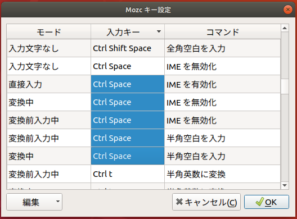Click the sort arrow in the 入力キー header

click(159, 31)
